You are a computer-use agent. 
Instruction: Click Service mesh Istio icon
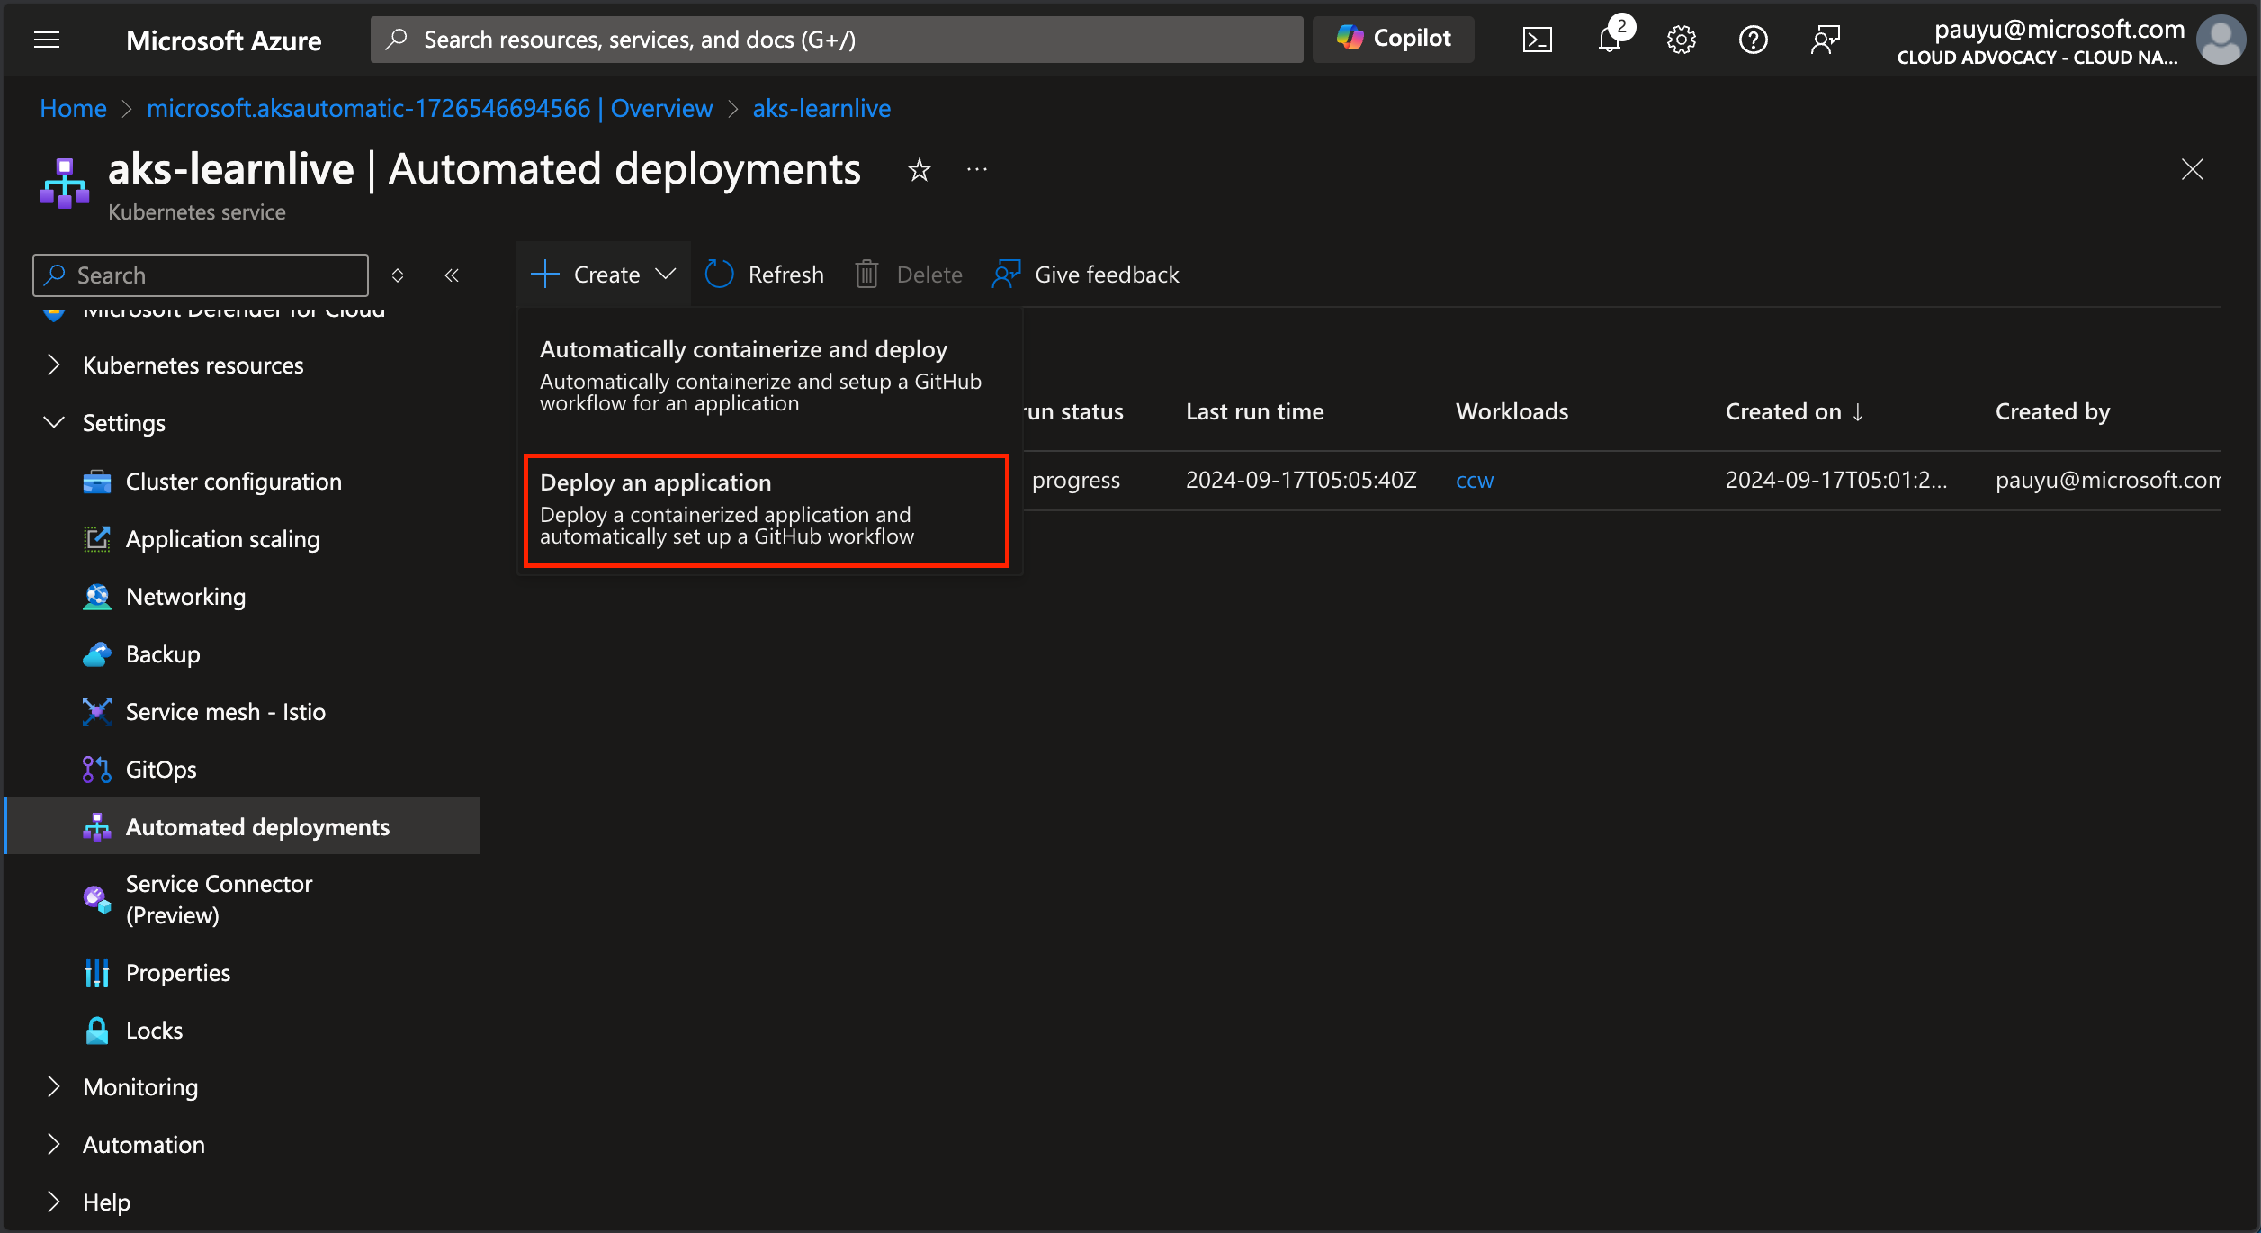coord(96,712)
